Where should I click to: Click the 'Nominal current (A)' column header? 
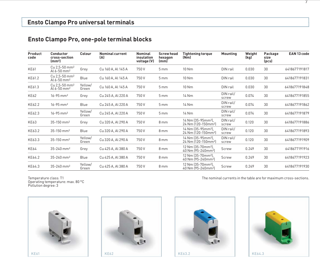(x=113, y=56)
